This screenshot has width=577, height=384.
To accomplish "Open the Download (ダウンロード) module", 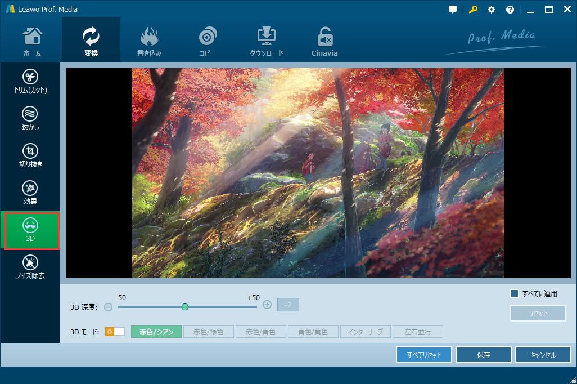I will pos(266,41).
